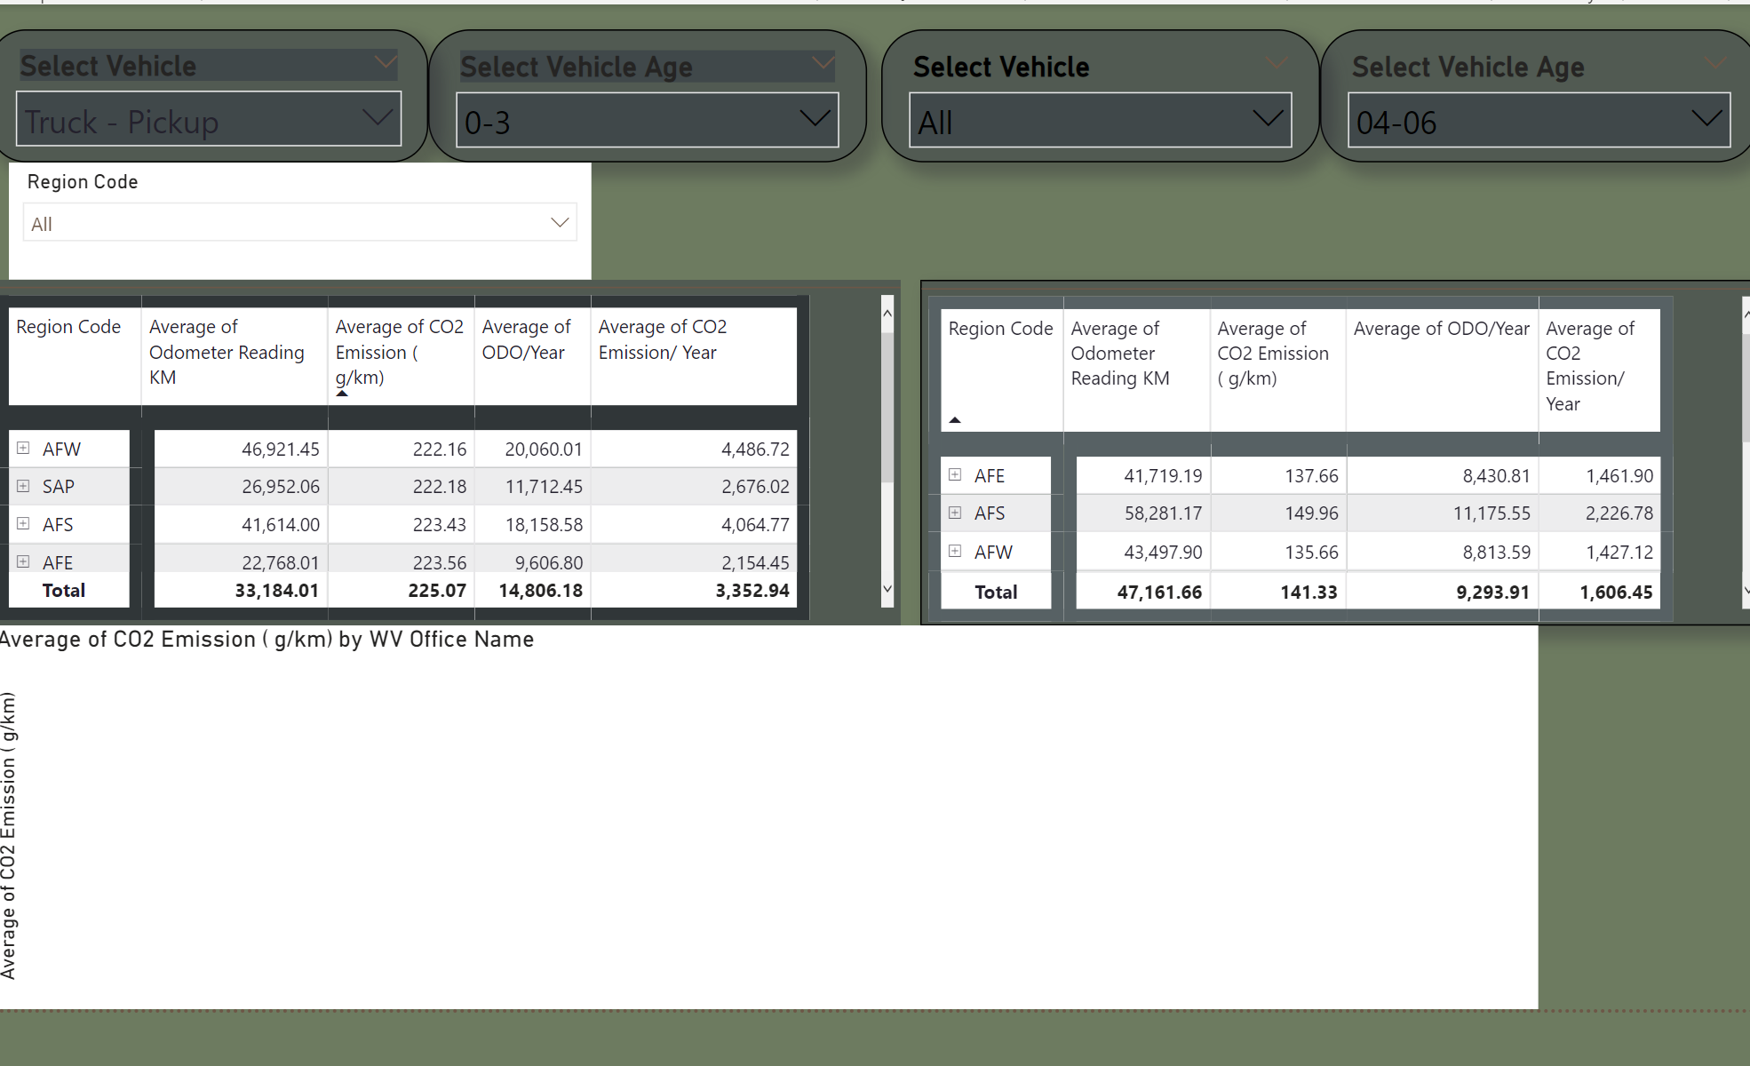Expand the AFE row in right table
The image size is (1750, 1066).
(955, 474)
